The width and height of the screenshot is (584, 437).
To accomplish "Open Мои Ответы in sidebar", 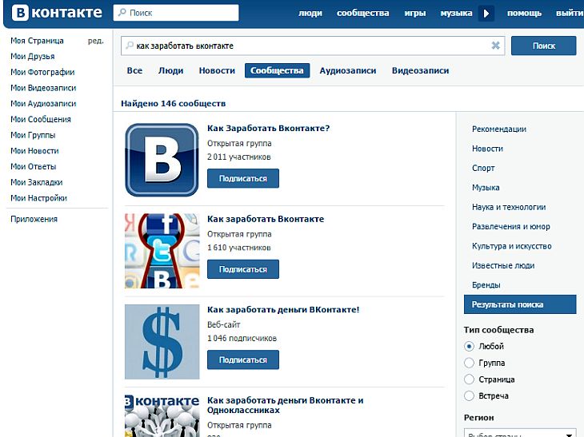I will pyautogui.click(x=33, y=166).
